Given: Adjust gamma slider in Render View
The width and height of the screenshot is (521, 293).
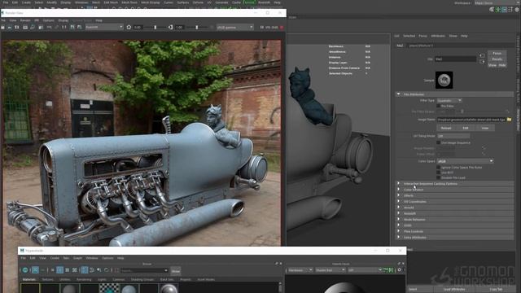Looking at the screenshot, I should point(197,27).
